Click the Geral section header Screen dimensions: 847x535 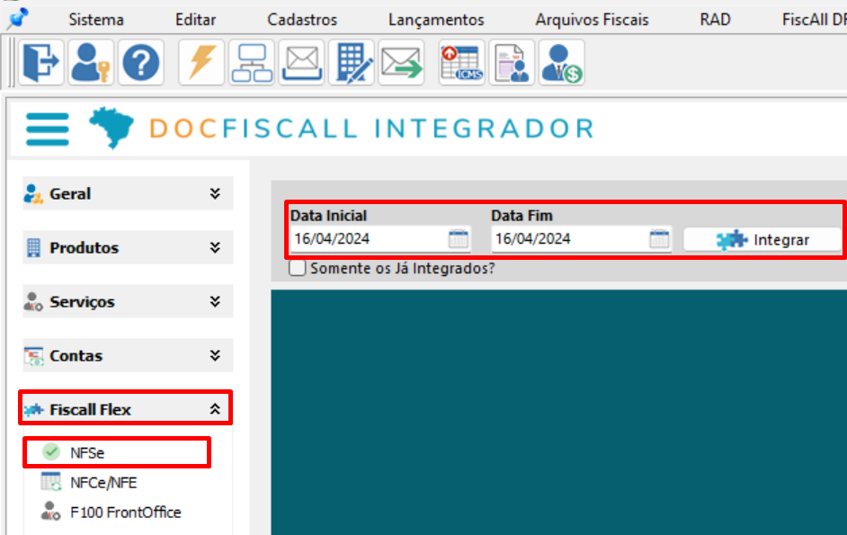click(x=128, y=193)
